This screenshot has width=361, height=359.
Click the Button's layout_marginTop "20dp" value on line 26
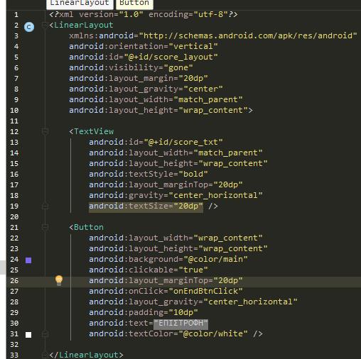point(228,280)
